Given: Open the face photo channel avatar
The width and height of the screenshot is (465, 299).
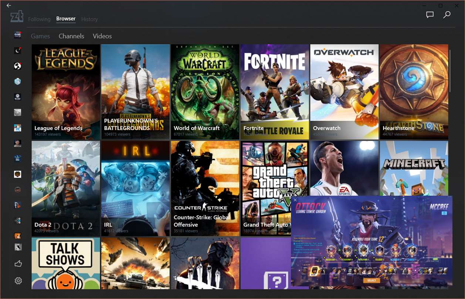Looking at the screenshot, I should (x=18, y=143).
